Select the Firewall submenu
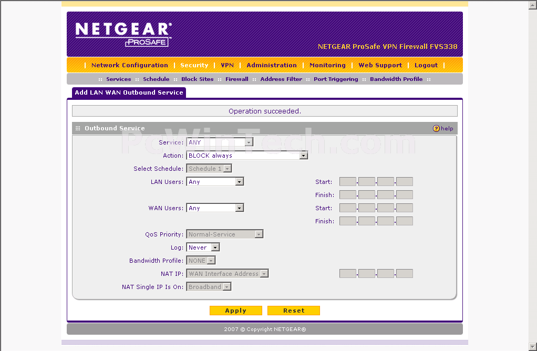Screen dimensions: 537x351 coord(236,79)
